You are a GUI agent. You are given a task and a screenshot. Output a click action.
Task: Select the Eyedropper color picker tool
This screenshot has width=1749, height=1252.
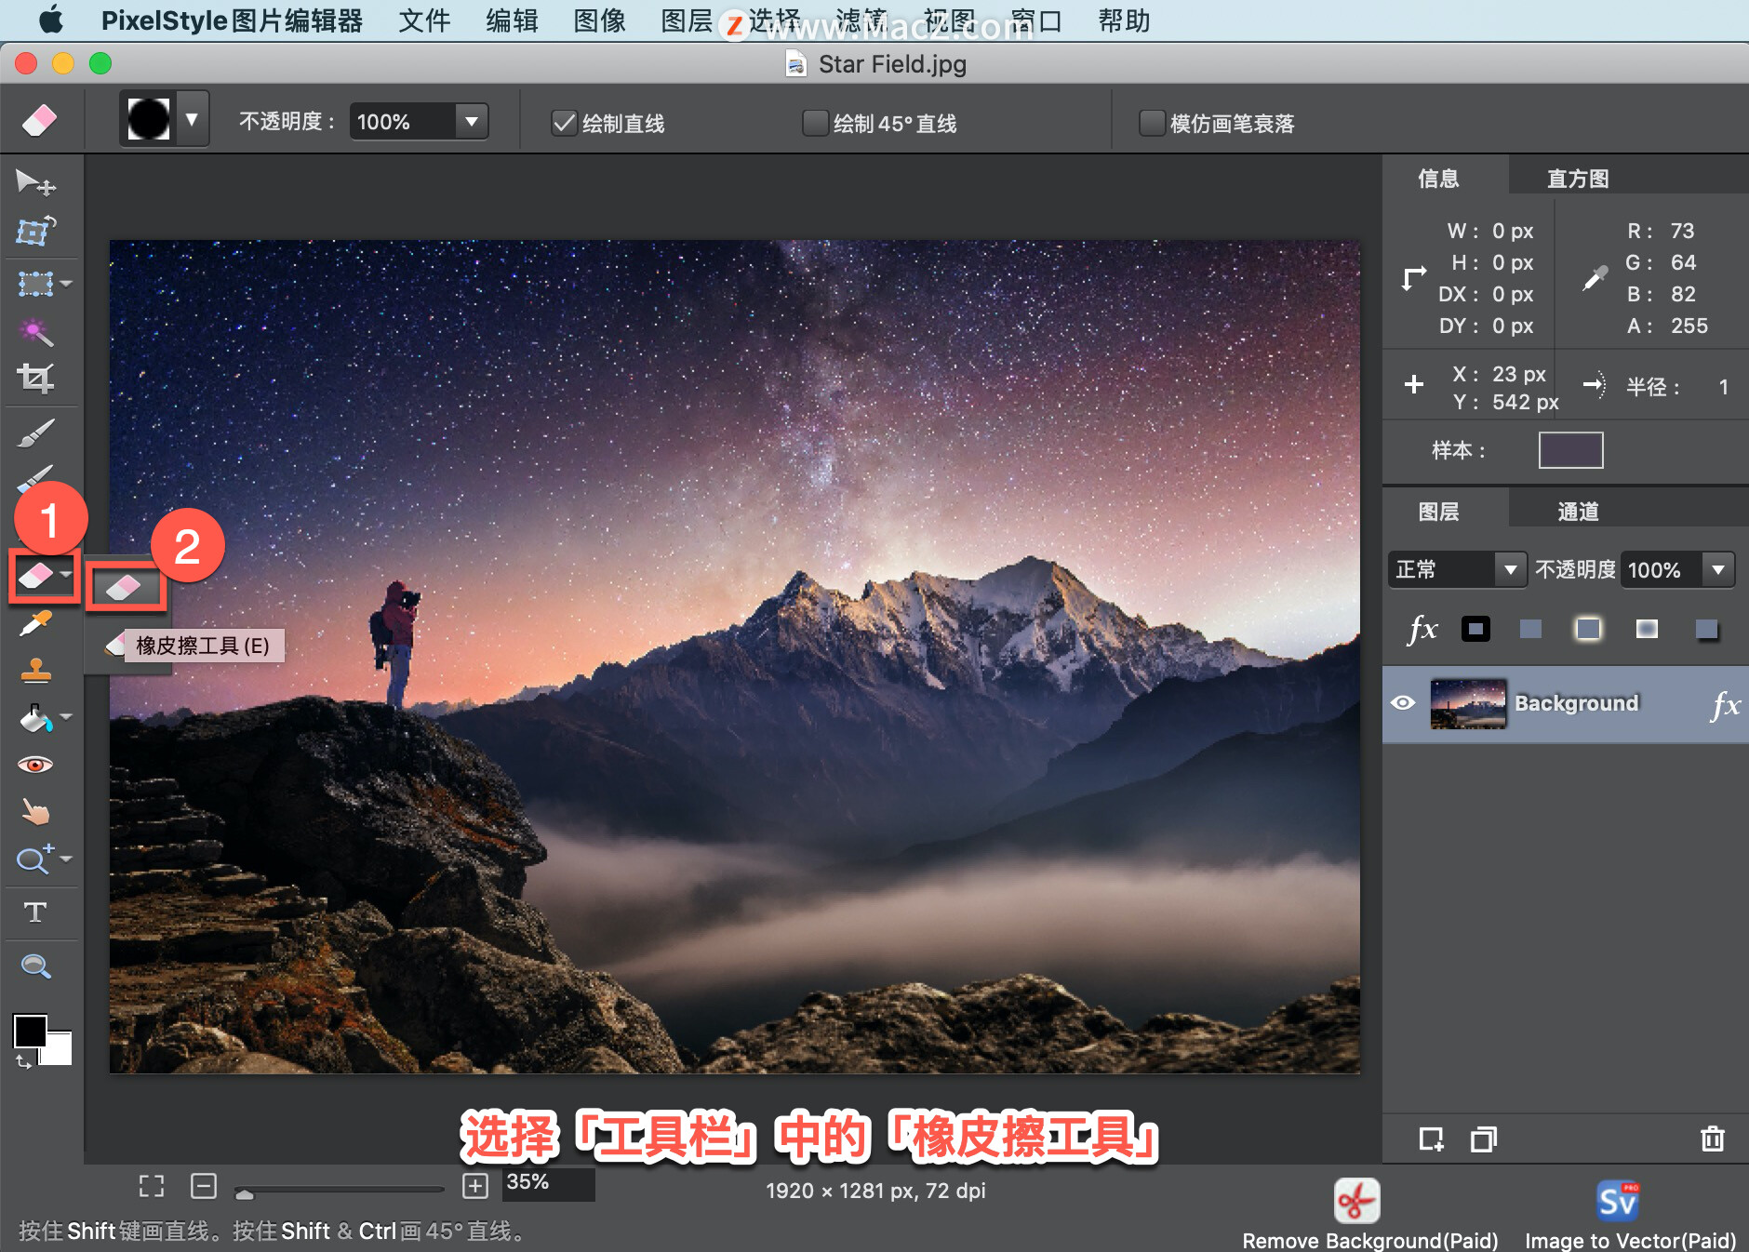click(x=35, y=624)
